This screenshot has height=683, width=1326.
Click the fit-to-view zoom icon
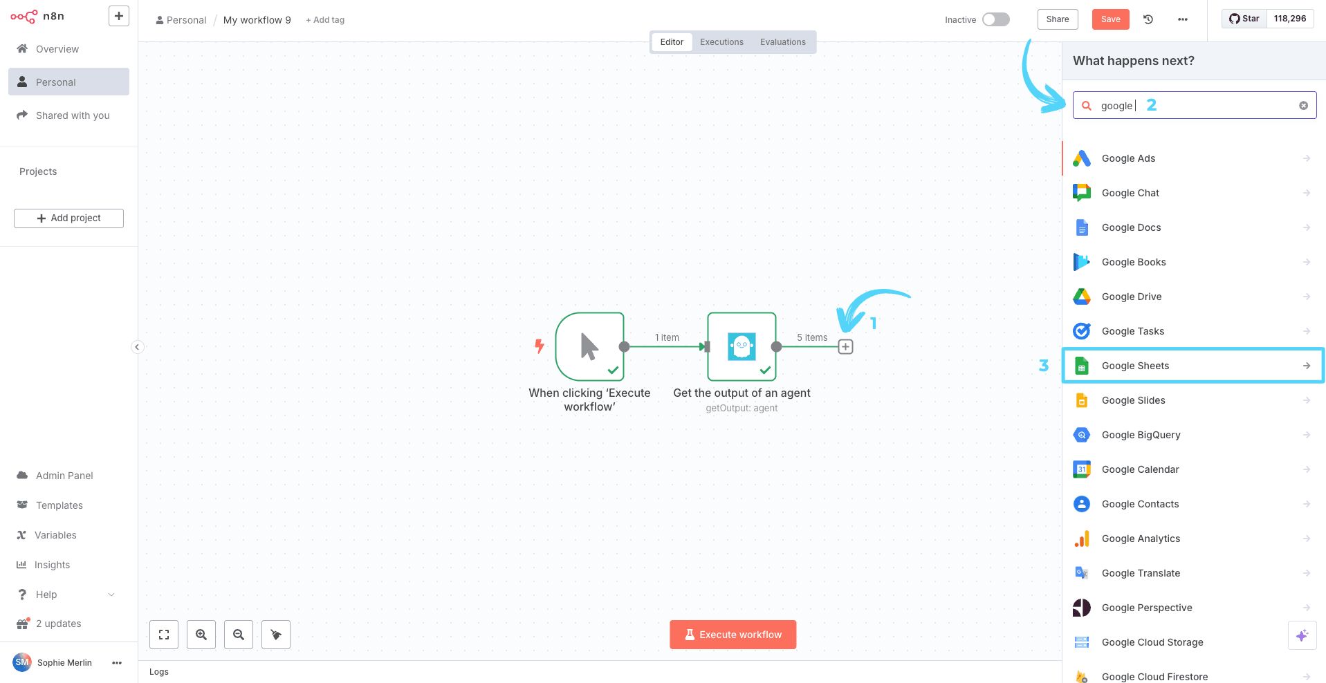point(164,635)
